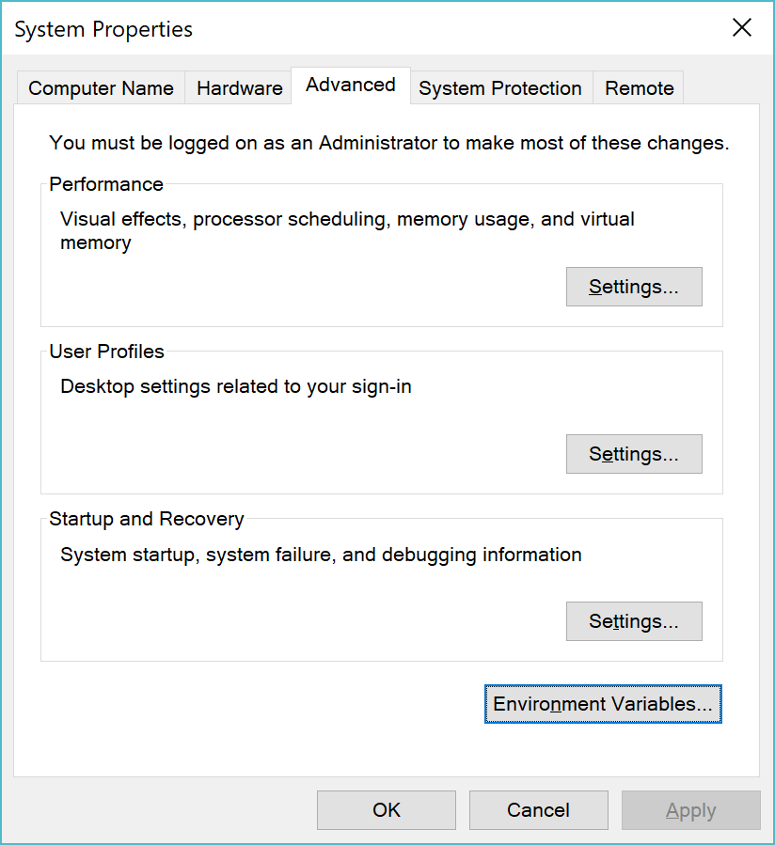Click the Startup and Recovery heading
775x845 pixels.
pyautogui.click(x=146, y=519)
